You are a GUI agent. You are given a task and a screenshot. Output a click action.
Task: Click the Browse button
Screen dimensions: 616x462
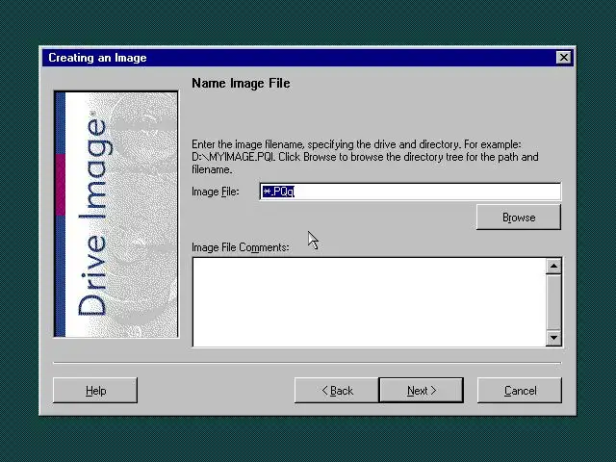[x=519, y=217]
